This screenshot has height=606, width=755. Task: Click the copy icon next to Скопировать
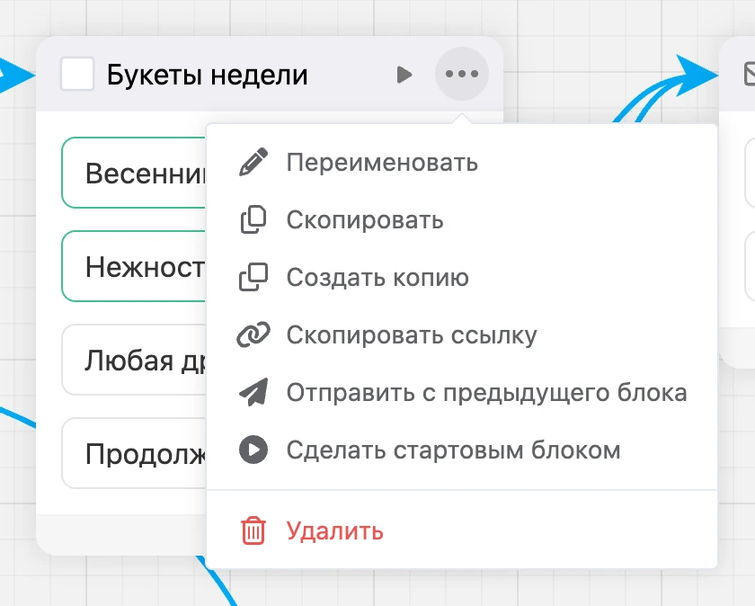[253, 219]
